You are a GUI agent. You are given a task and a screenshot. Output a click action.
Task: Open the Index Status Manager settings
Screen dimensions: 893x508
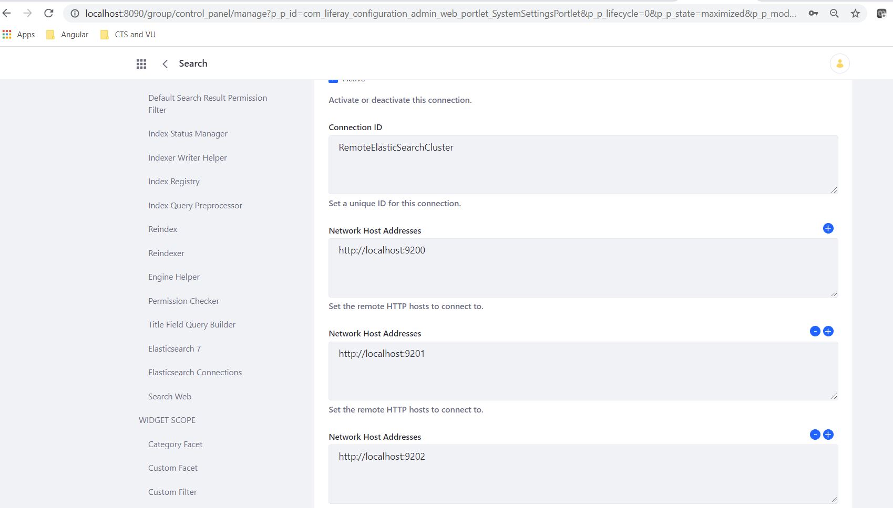[188, 133]
